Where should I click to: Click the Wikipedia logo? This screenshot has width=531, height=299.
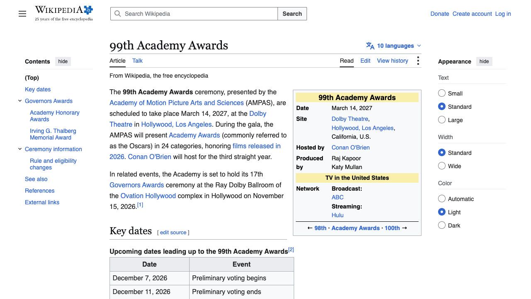point(64,13)
